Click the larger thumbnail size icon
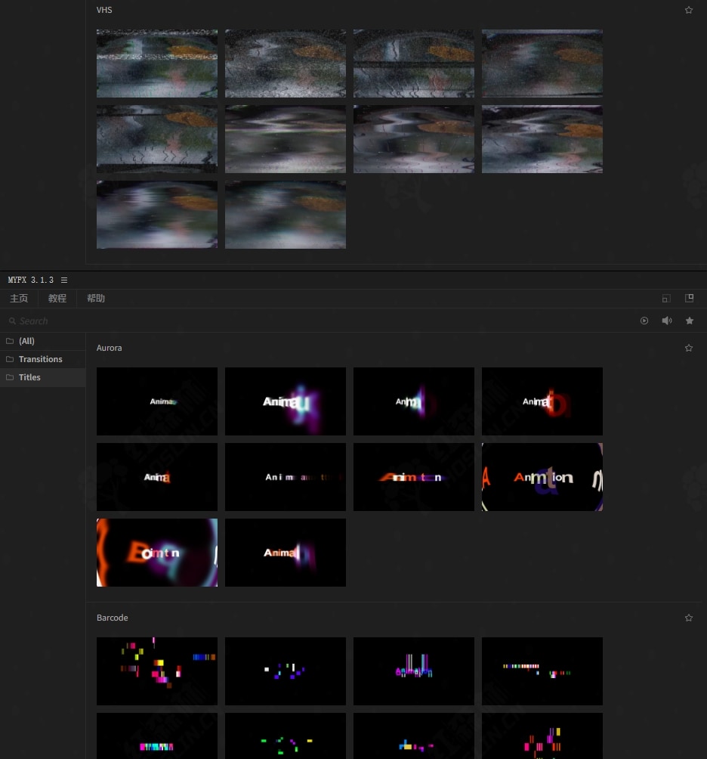Image resolution: width=707 pixels, height=759 pixels. (690, 298)
